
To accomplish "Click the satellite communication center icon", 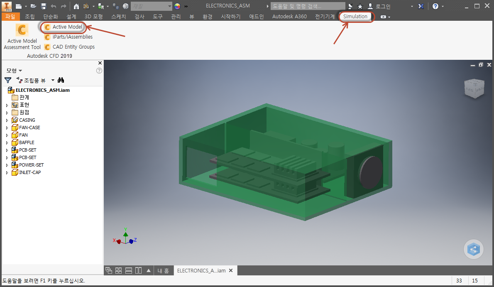I will (x=350, y=6).
